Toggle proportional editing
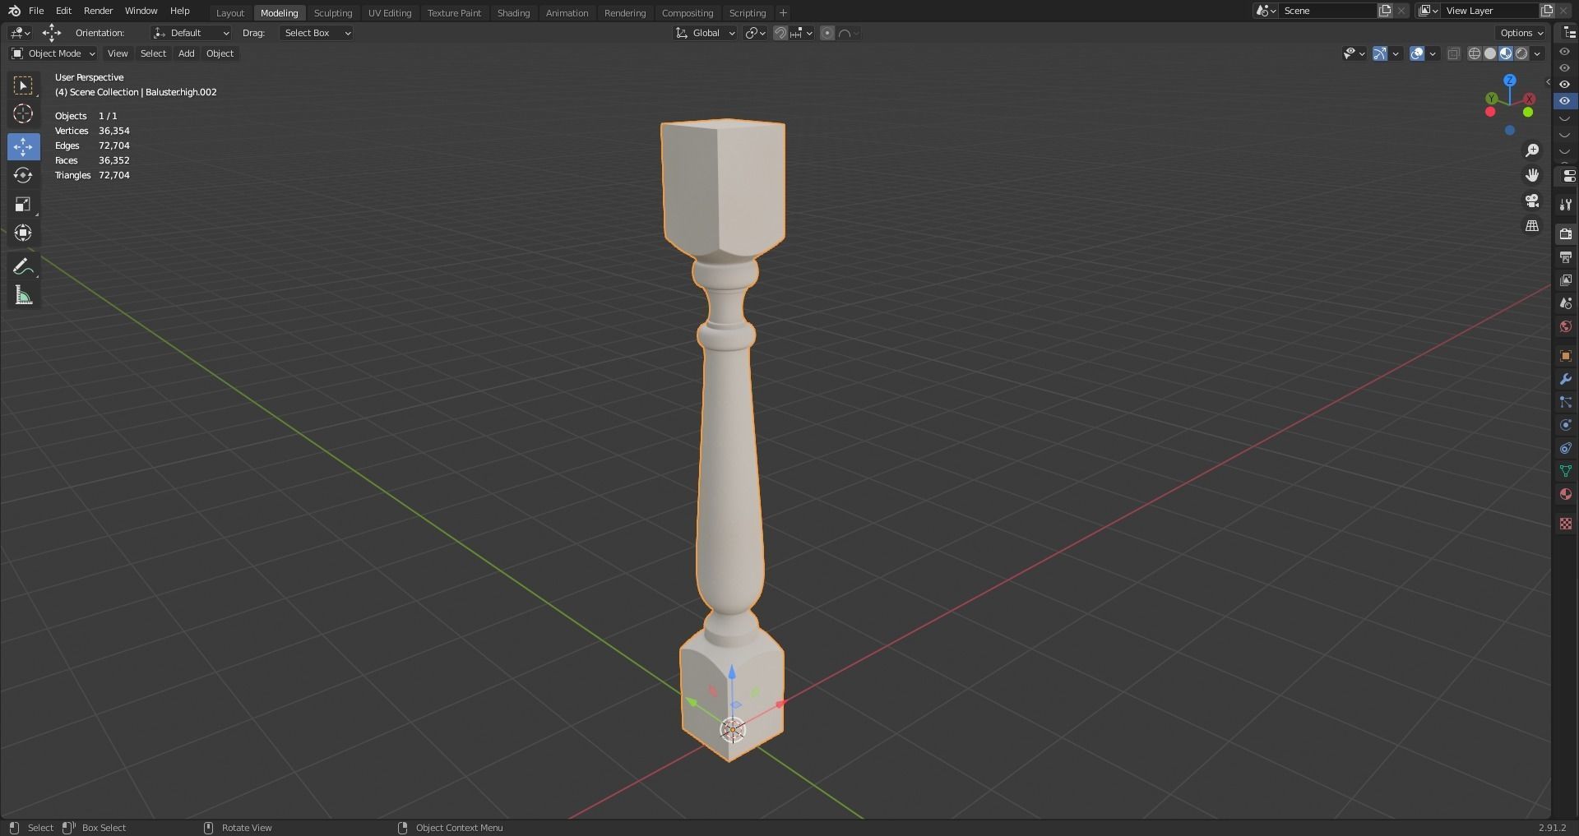Viewport: 1579px width, 836px height. click(x=827, y=33)
